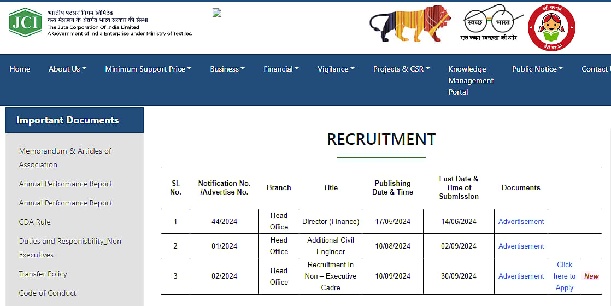611x306 pixels.
Task: Click the RECRUITMENT page heading
Action: click(x=381, y=139)
